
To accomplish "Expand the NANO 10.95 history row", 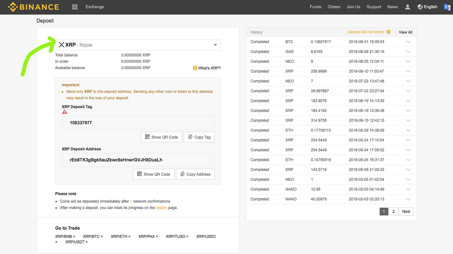I will pos(408,189).
